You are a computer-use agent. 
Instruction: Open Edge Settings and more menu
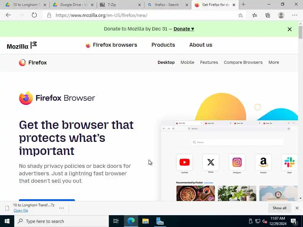point(294,15)
